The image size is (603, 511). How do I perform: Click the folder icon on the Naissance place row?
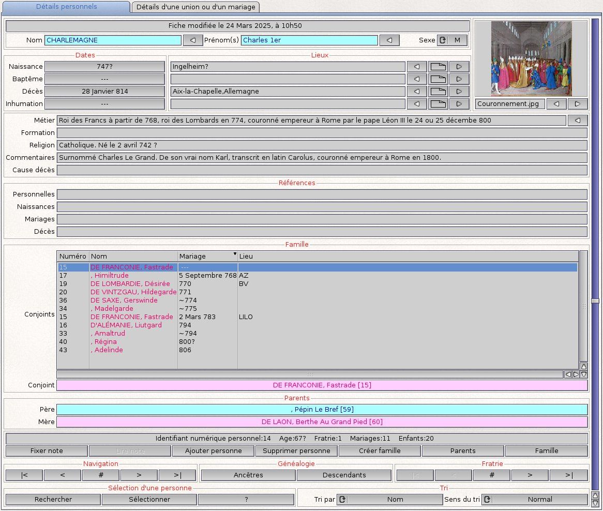pyautogui.click(x=438, y=67)
